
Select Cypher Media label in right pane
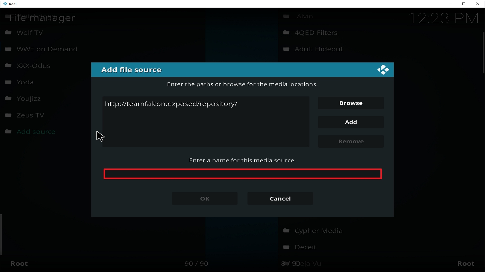[319, 230]
